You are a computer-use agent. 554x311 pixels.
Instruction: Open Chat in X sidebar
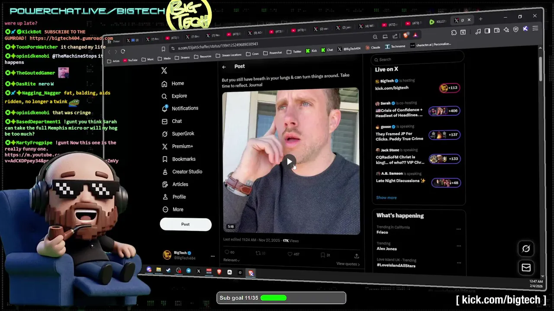[x=171, y=121]
